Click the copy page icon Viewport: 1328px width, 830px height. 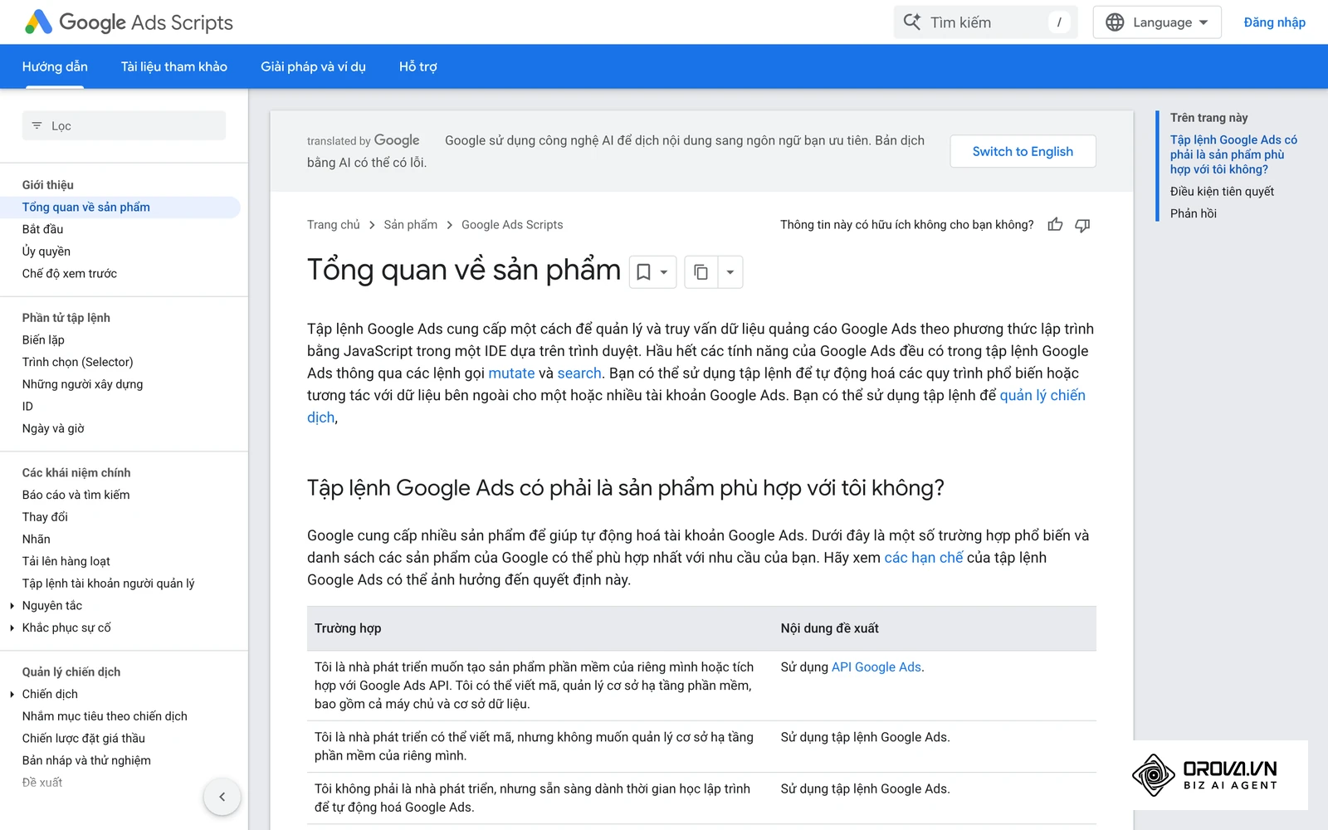coord(701,272)
